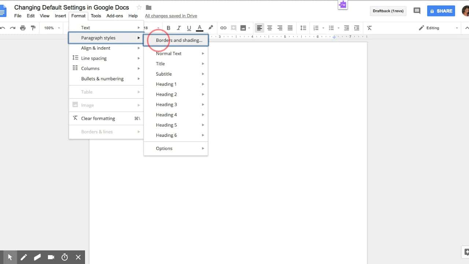The image size is (469, 264).
Task: Open Columns in Format menu
Action: pyautogui.click(x=106, y=69)
